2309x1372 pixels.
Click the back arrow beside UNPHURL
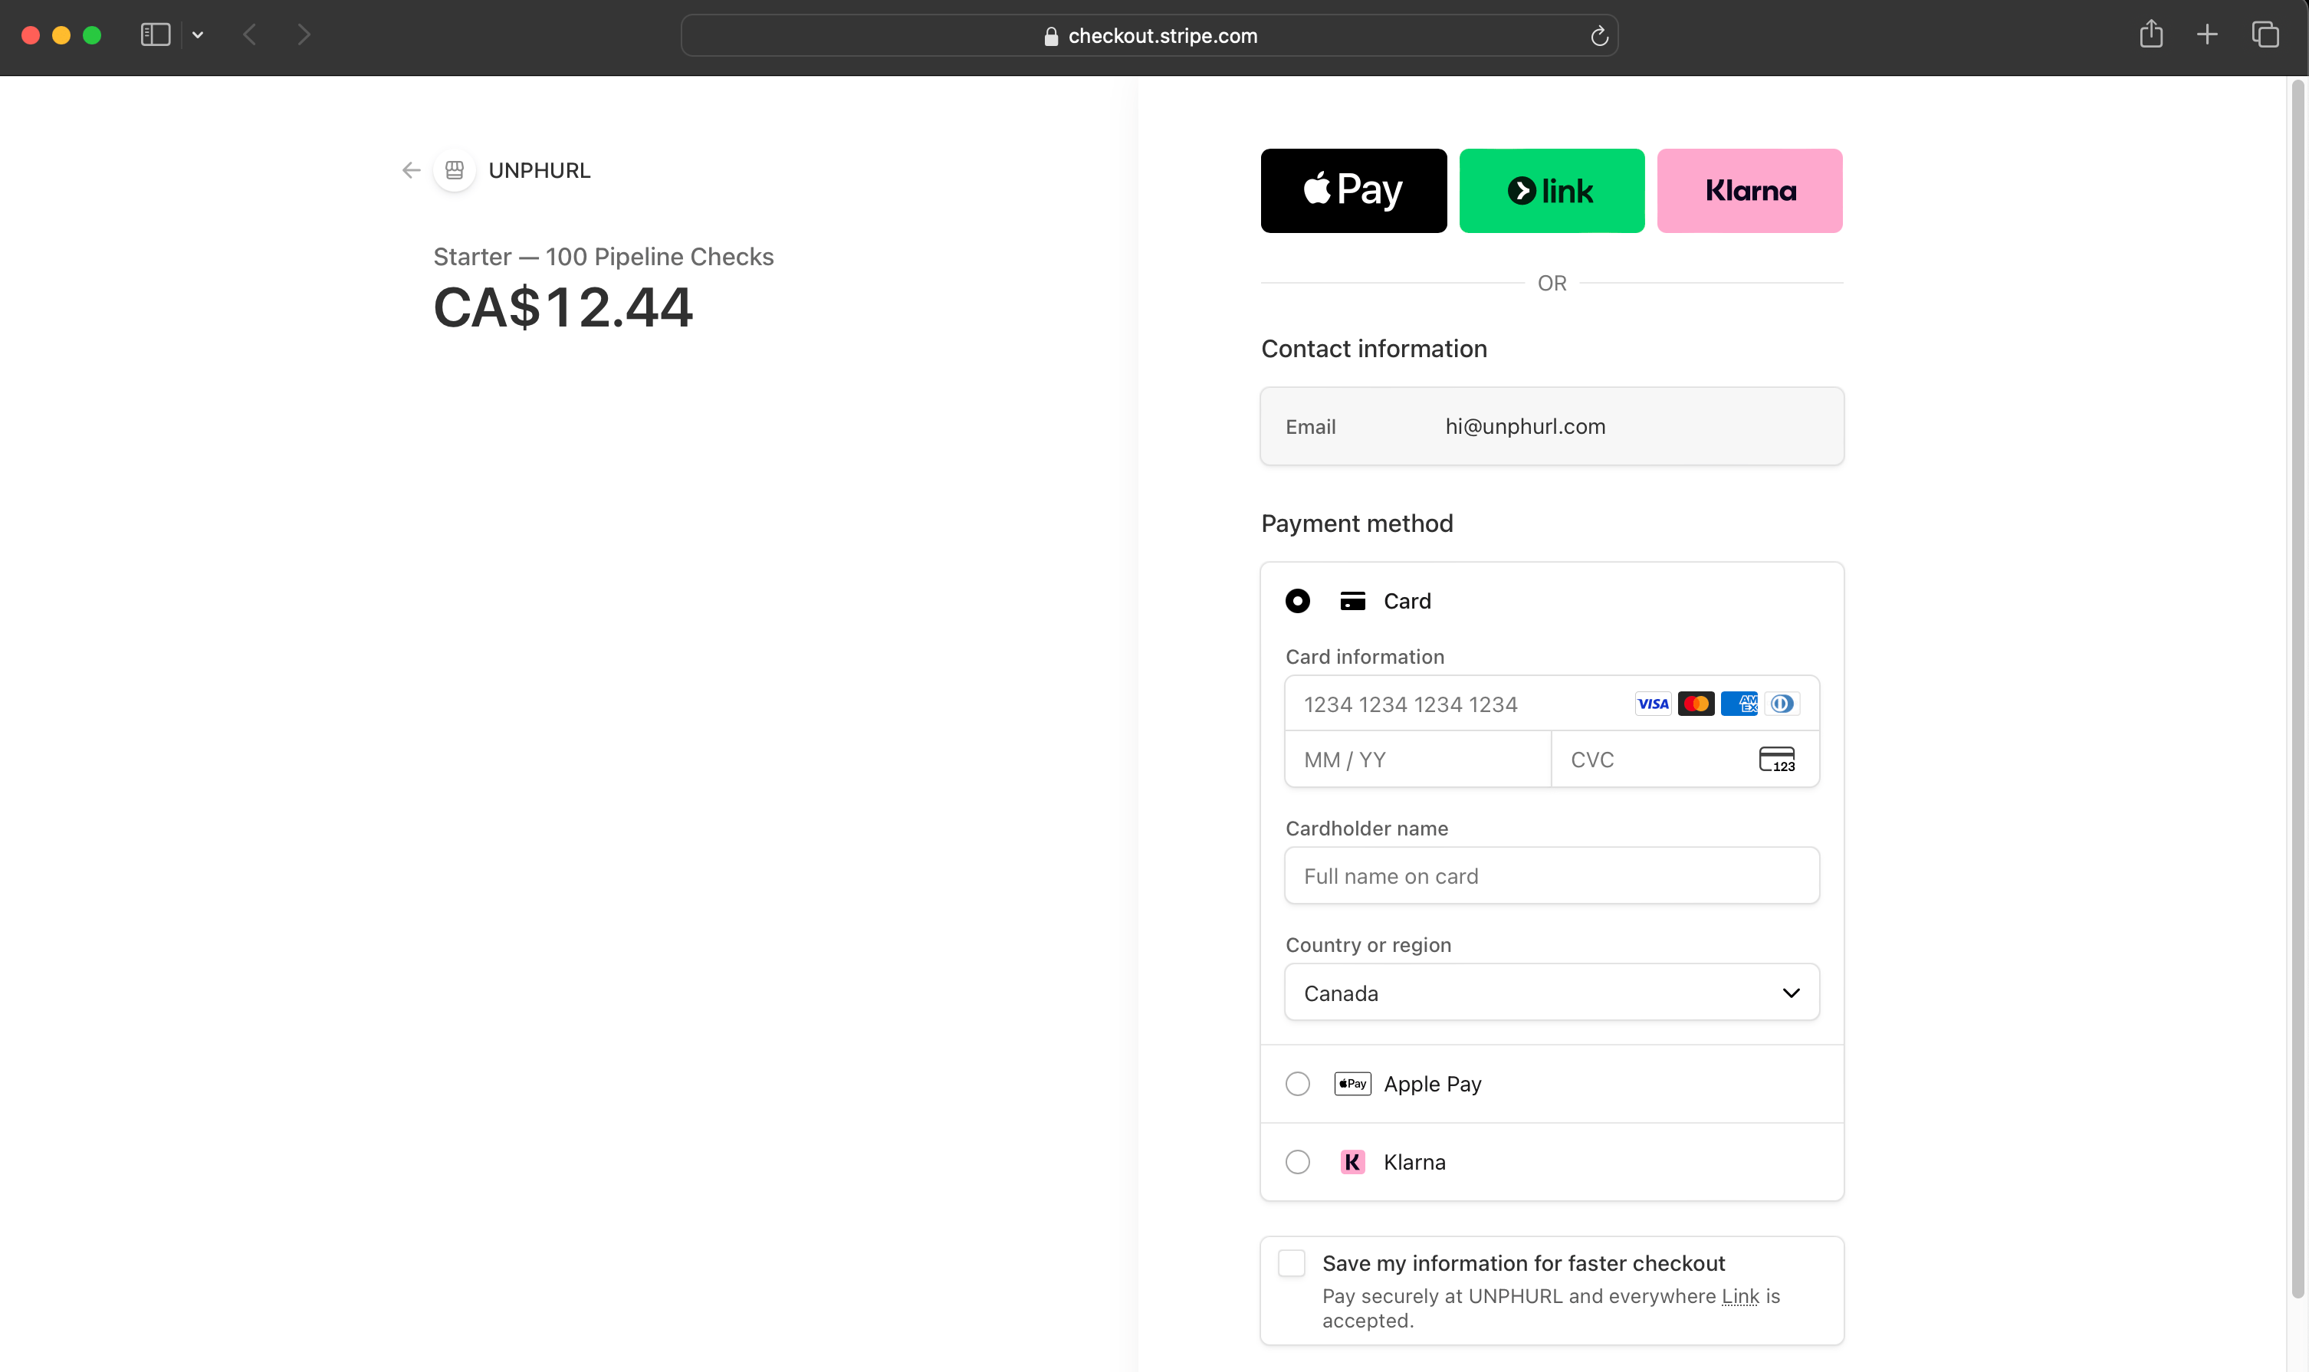[412, 170]
